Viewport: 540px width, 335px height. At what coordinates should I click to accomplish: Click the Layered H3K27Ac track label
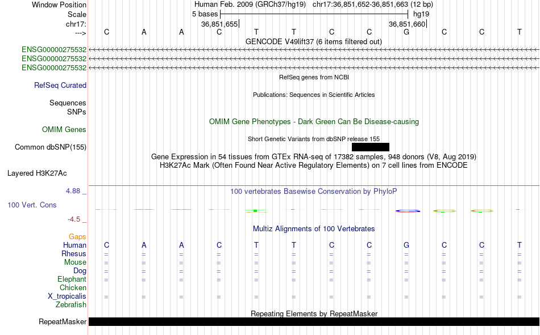[37, 173]
